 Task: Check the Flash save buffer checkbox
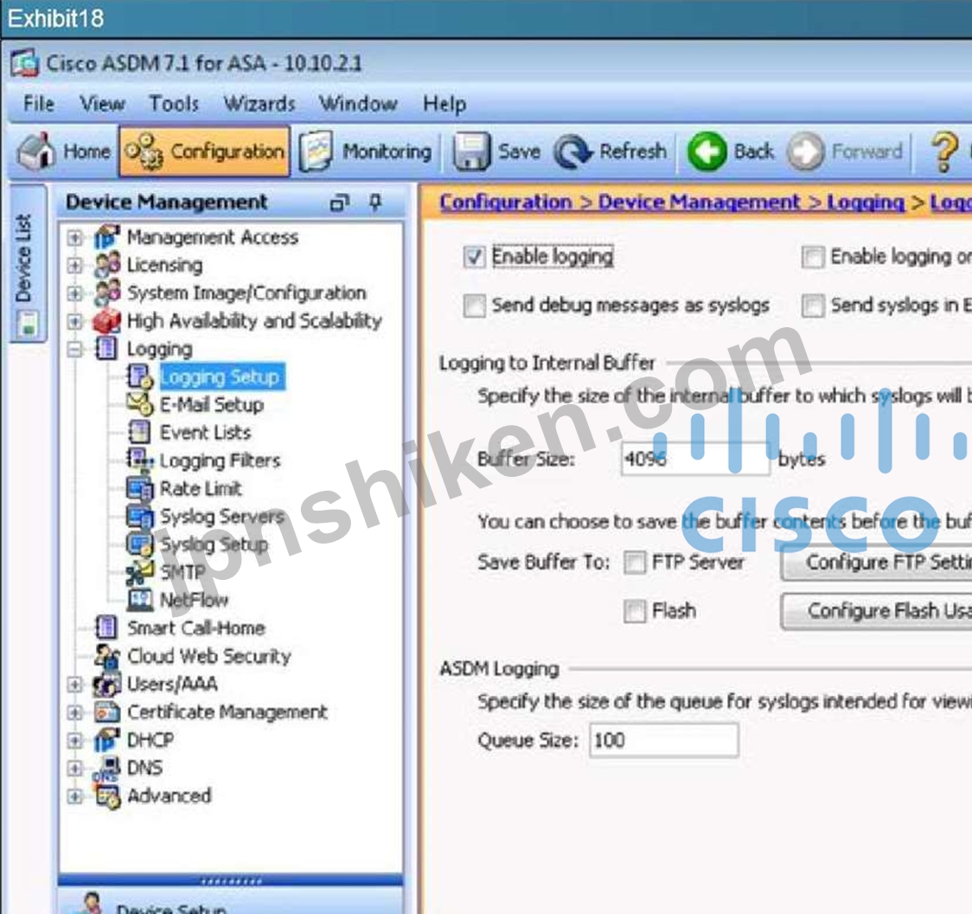tap(634, 611)
